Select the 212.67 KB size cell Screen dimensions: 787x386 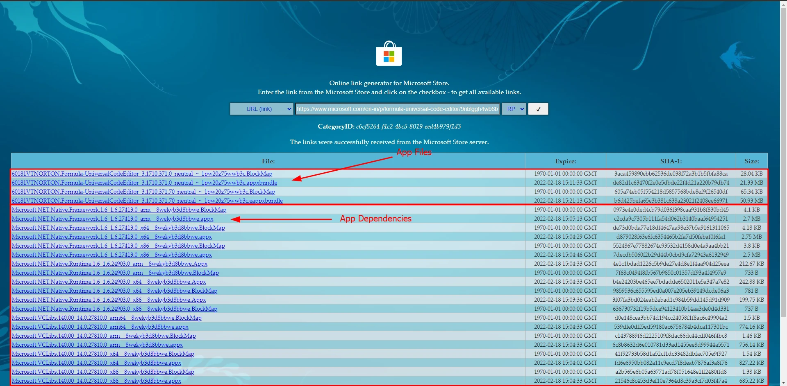tap(752, 264)
